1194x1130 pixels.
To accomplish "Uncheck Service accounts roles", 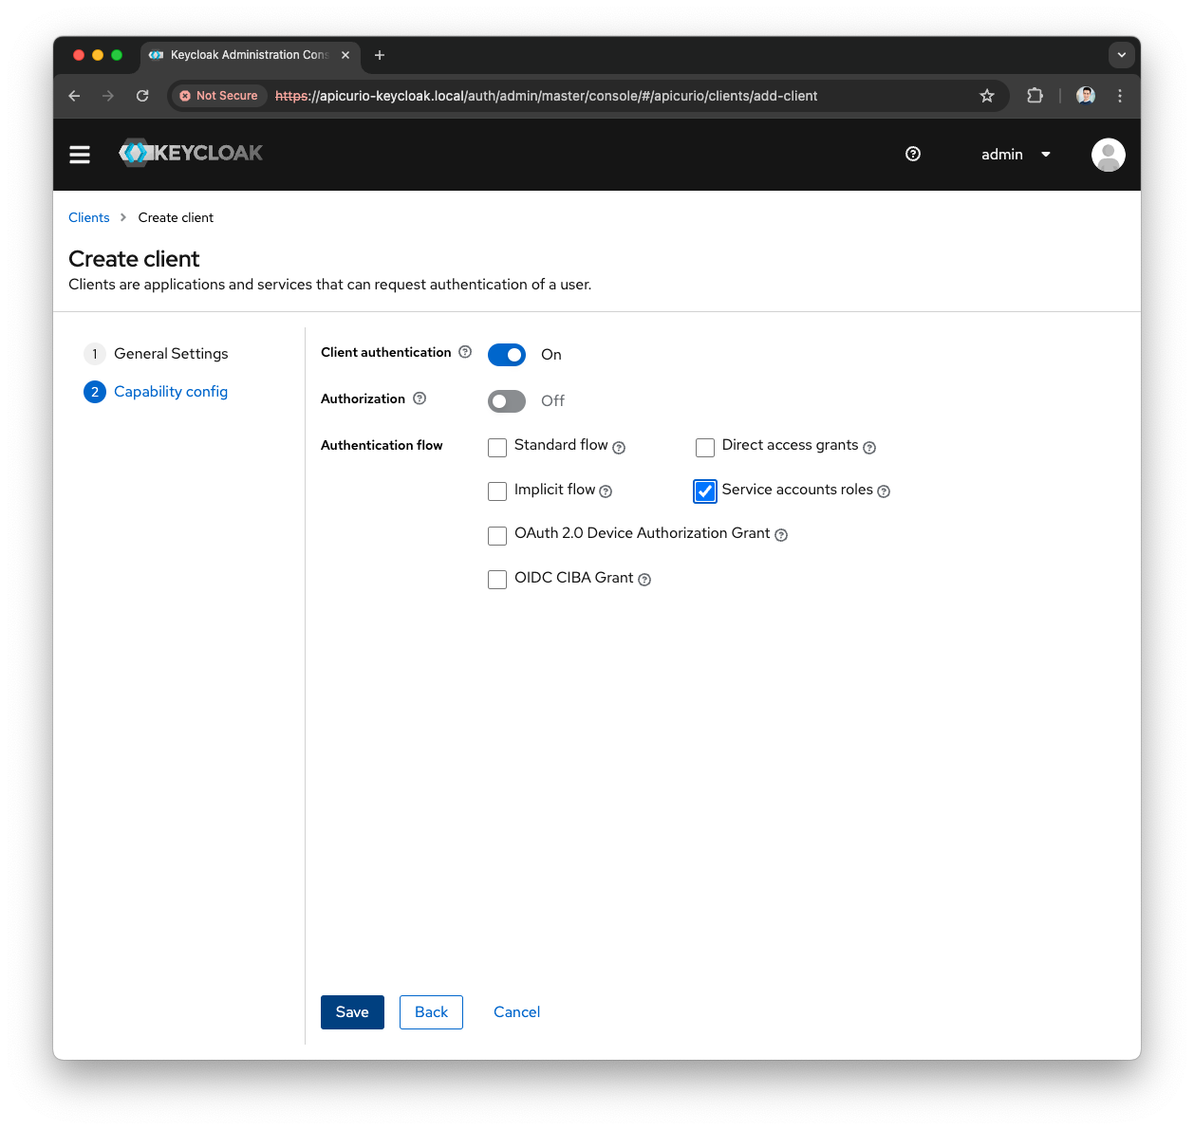I will coord(704,491).
